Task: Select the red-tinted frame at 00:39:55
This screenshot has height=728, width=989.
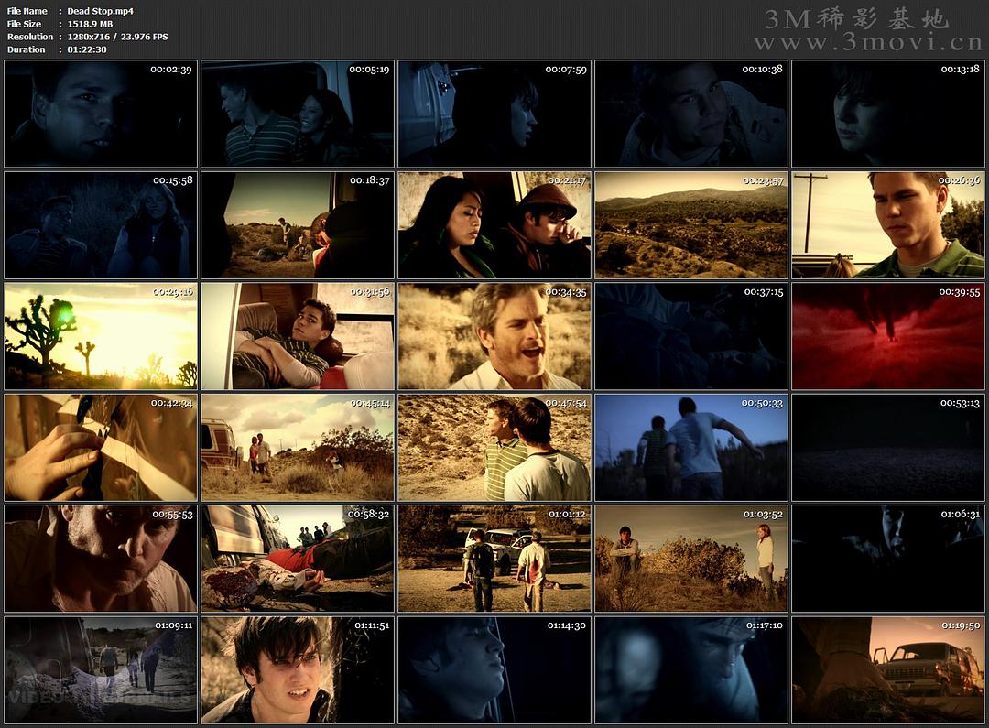Action: tap(888, 336)
